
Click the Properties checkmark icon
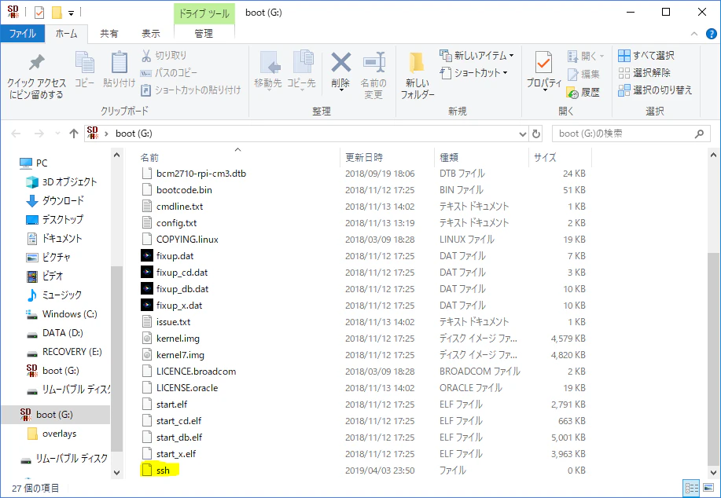[543, 63]
